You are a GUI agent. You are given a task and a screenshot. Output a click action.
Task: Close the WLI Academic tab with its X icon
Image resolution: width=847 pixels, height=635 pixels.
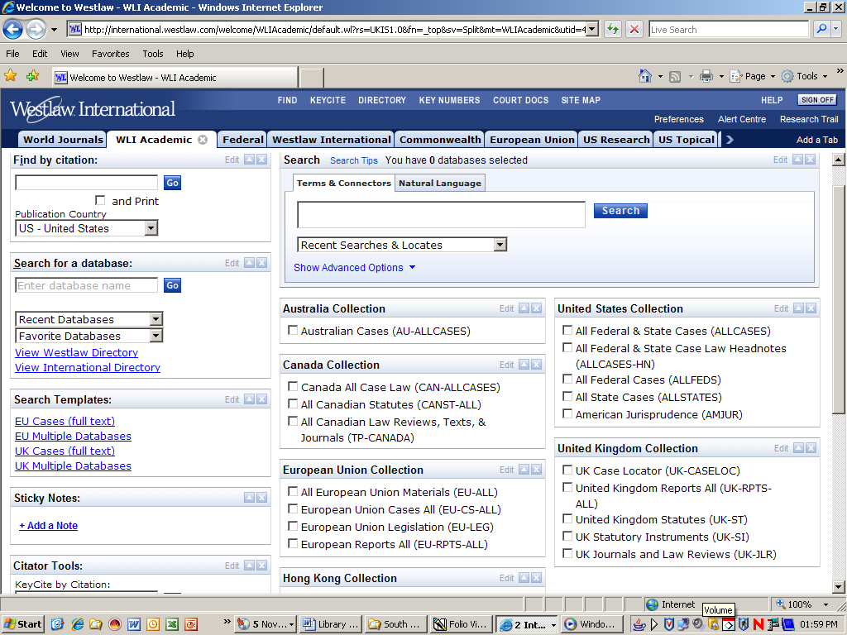pos(203,139)
